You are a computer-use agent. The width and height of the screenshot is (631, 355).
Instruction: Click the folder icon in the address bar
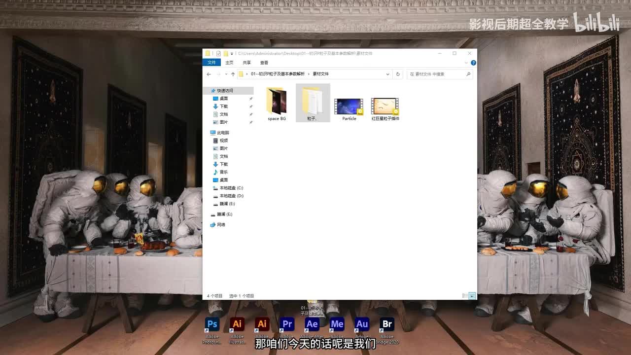pyautogui.click(x=241, y=74)
